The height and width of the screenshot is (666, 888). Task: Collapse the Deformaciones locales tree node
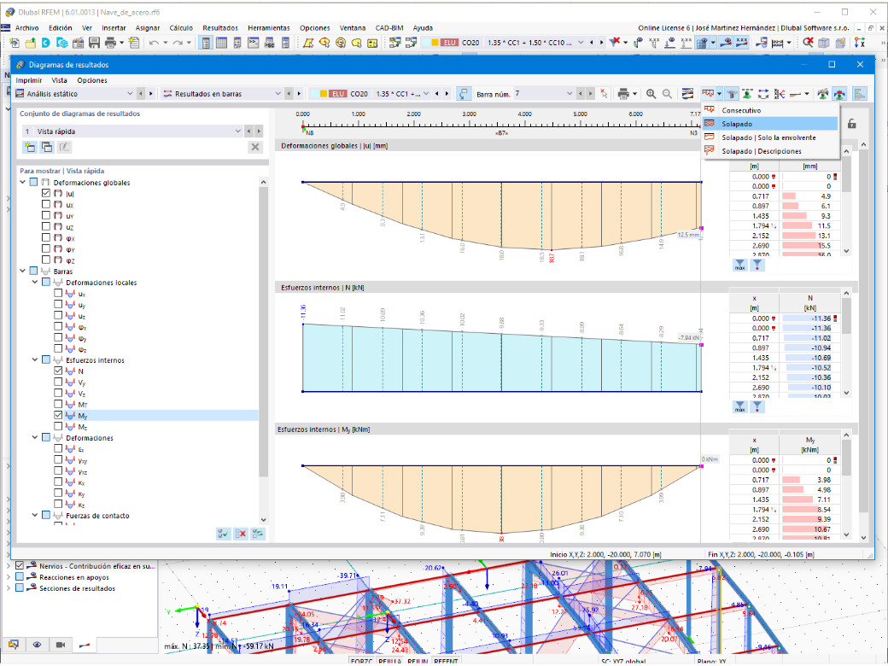(x=35, y=282)
